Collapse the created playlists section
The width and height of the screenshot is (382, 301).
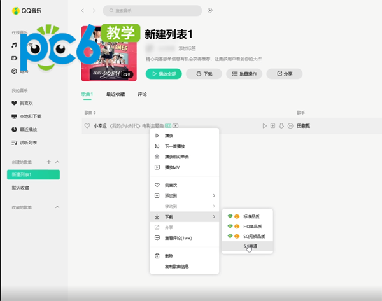click(57, 162)
